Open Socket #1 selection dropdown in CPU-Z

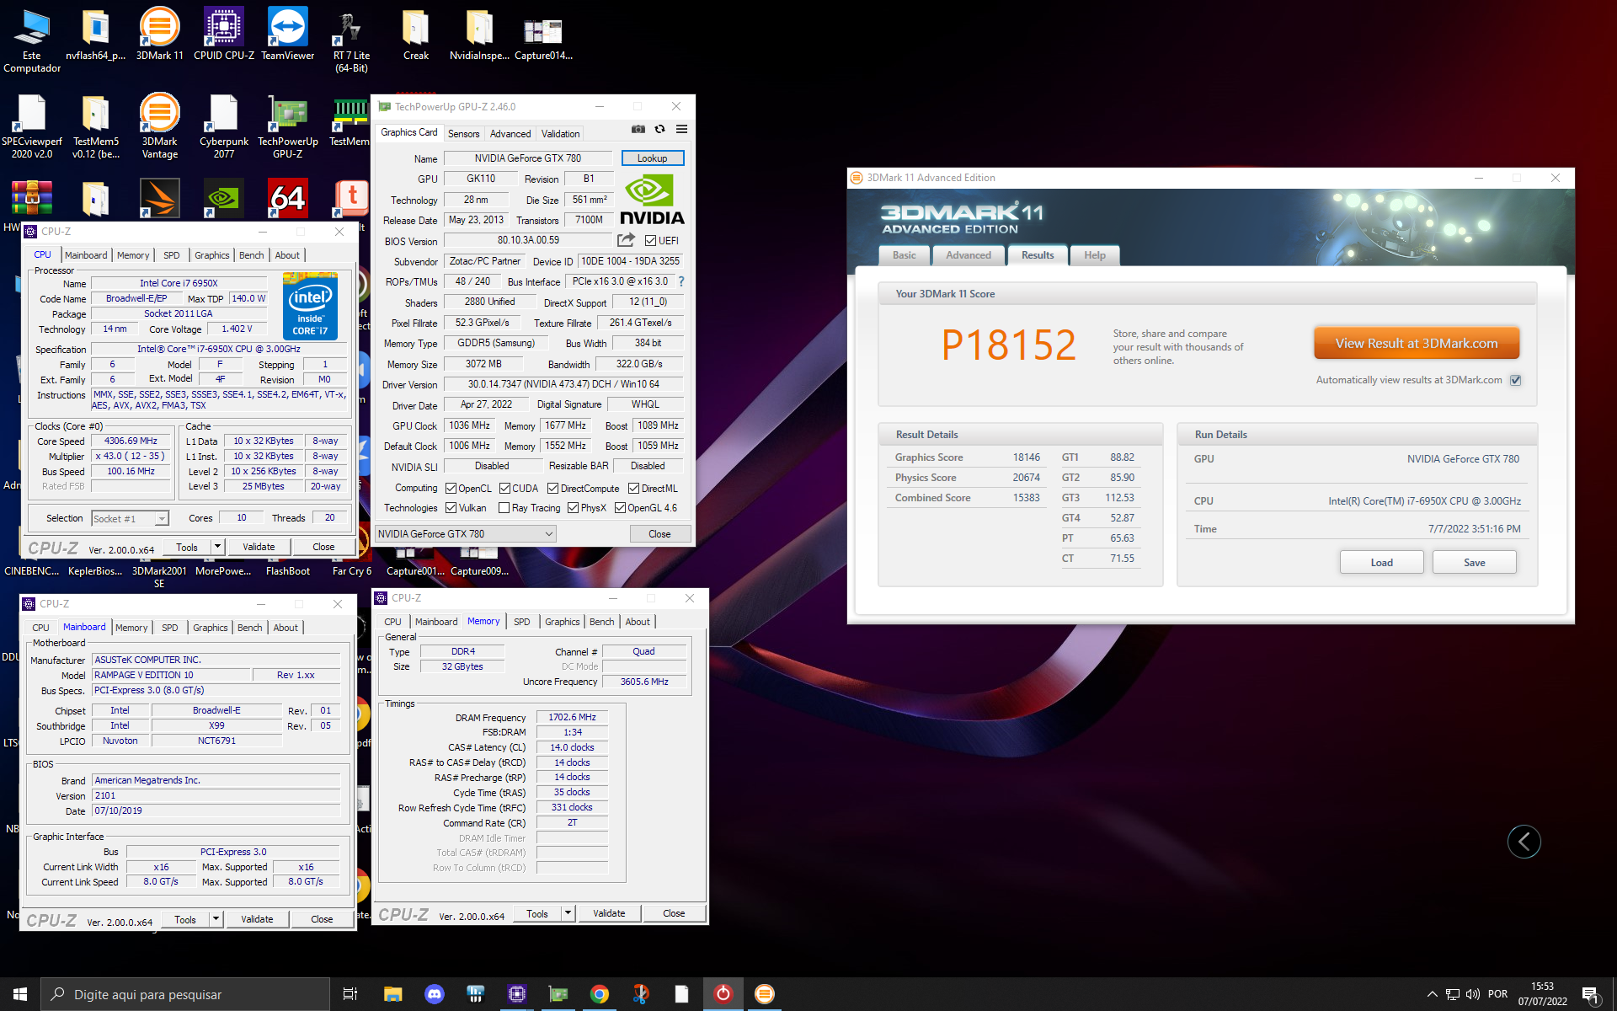pos(131,519)
